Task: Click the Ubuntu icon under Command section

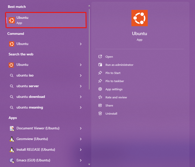Action: pyautogui.click(x=12, y=44)
